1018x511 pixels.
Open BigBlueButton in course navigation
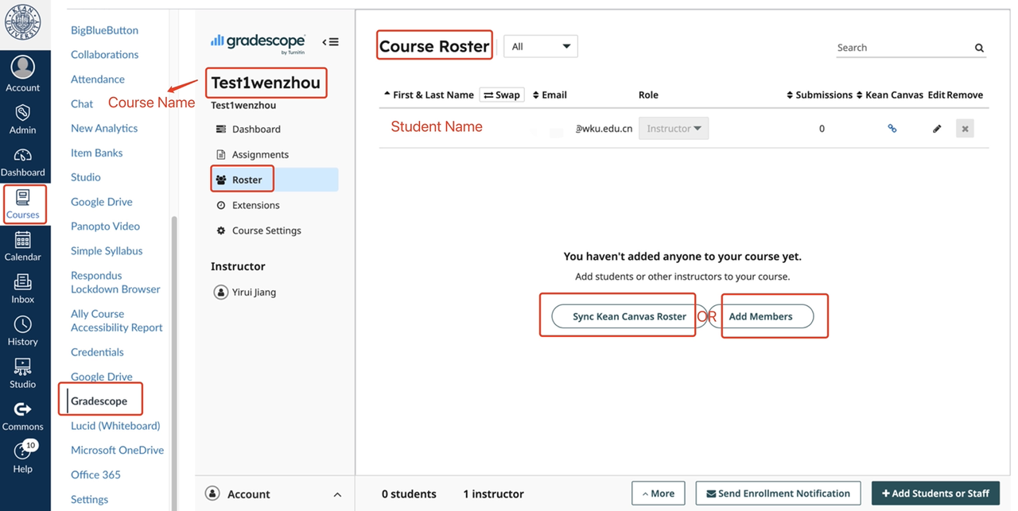[104, 30]
